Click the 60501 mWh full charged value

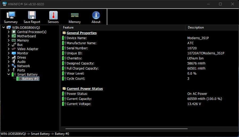pyautogui.click(x=196, y=68)
